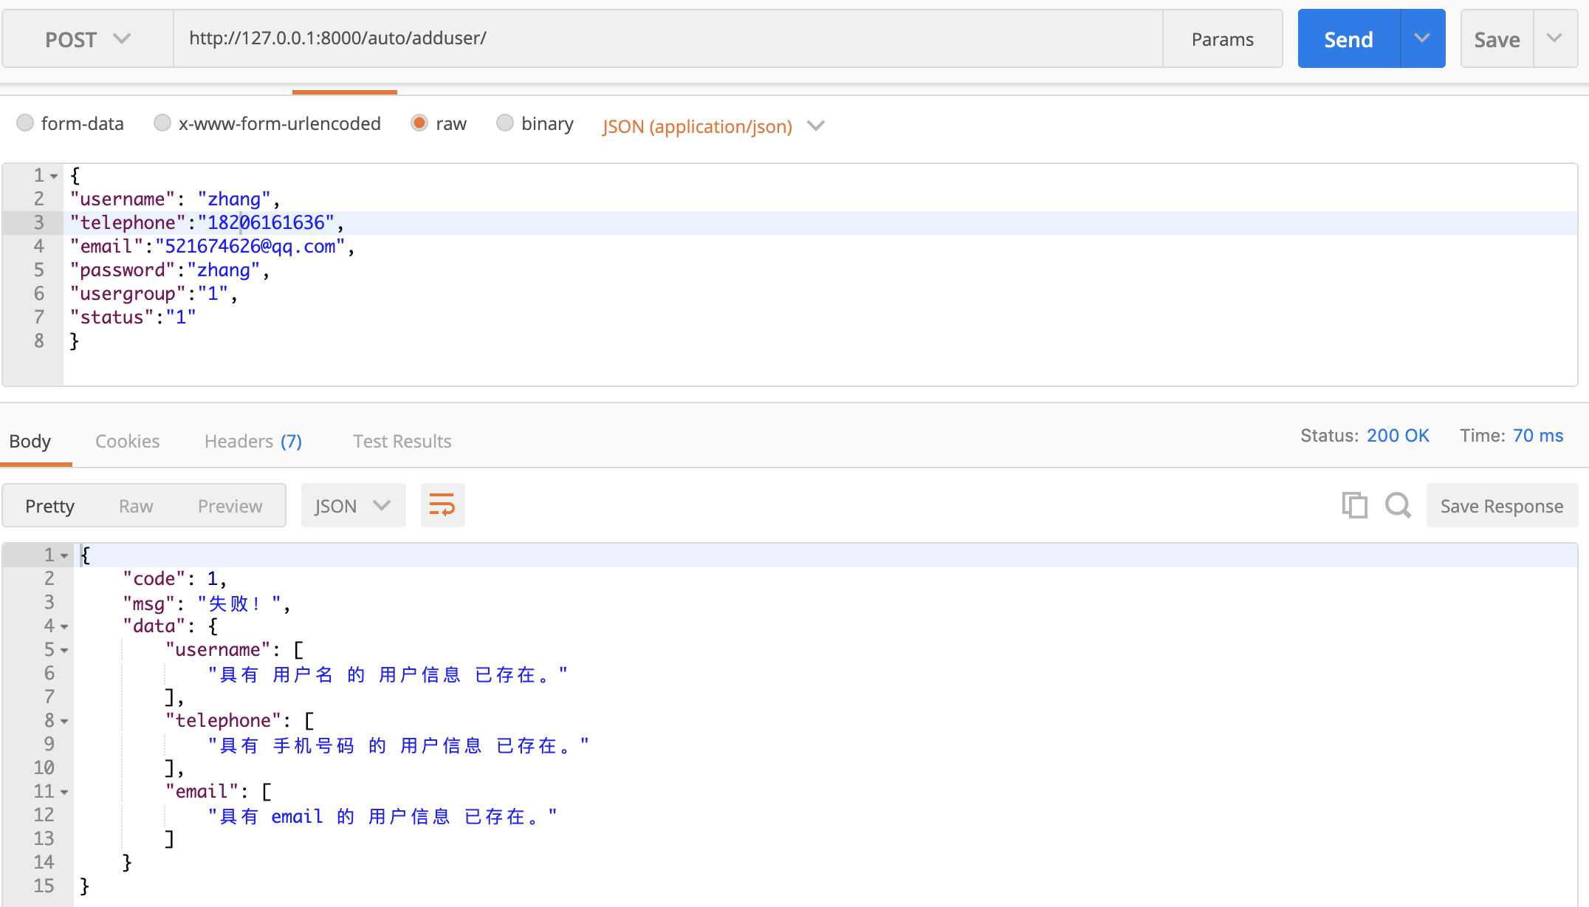
Task: Select the raw body type
Action: click(x=439, y=123)
